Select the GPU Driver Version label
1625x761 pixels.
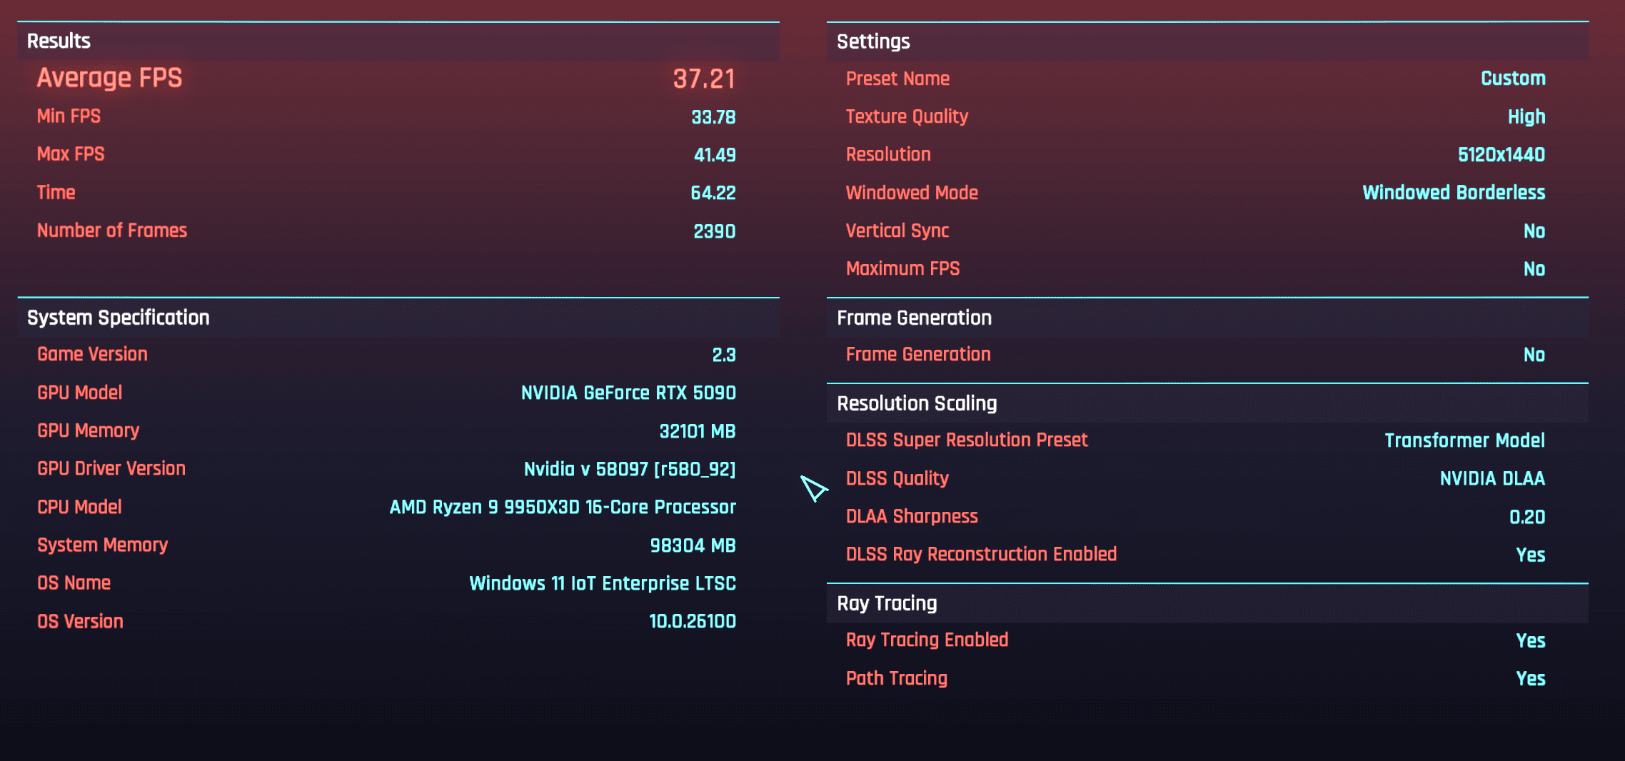tap(111, 469)
